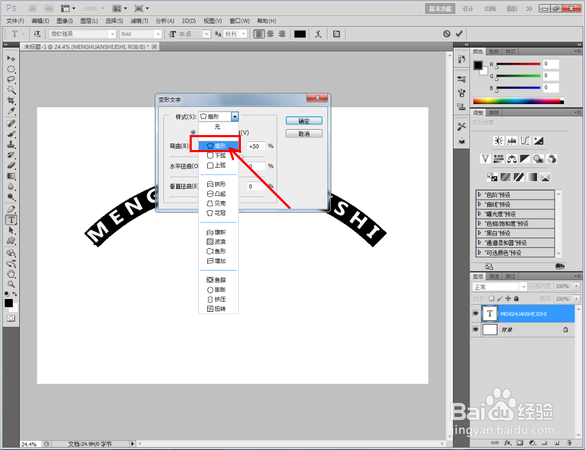Select the horizontal warp radio button
586x450 pixels.
(x=193, y=132)
